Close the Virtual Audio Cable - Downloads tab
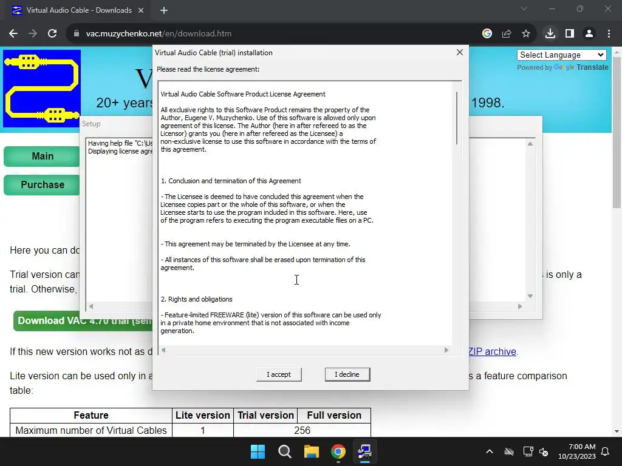This screenshot has height=466, width=622. coord(141,10)
